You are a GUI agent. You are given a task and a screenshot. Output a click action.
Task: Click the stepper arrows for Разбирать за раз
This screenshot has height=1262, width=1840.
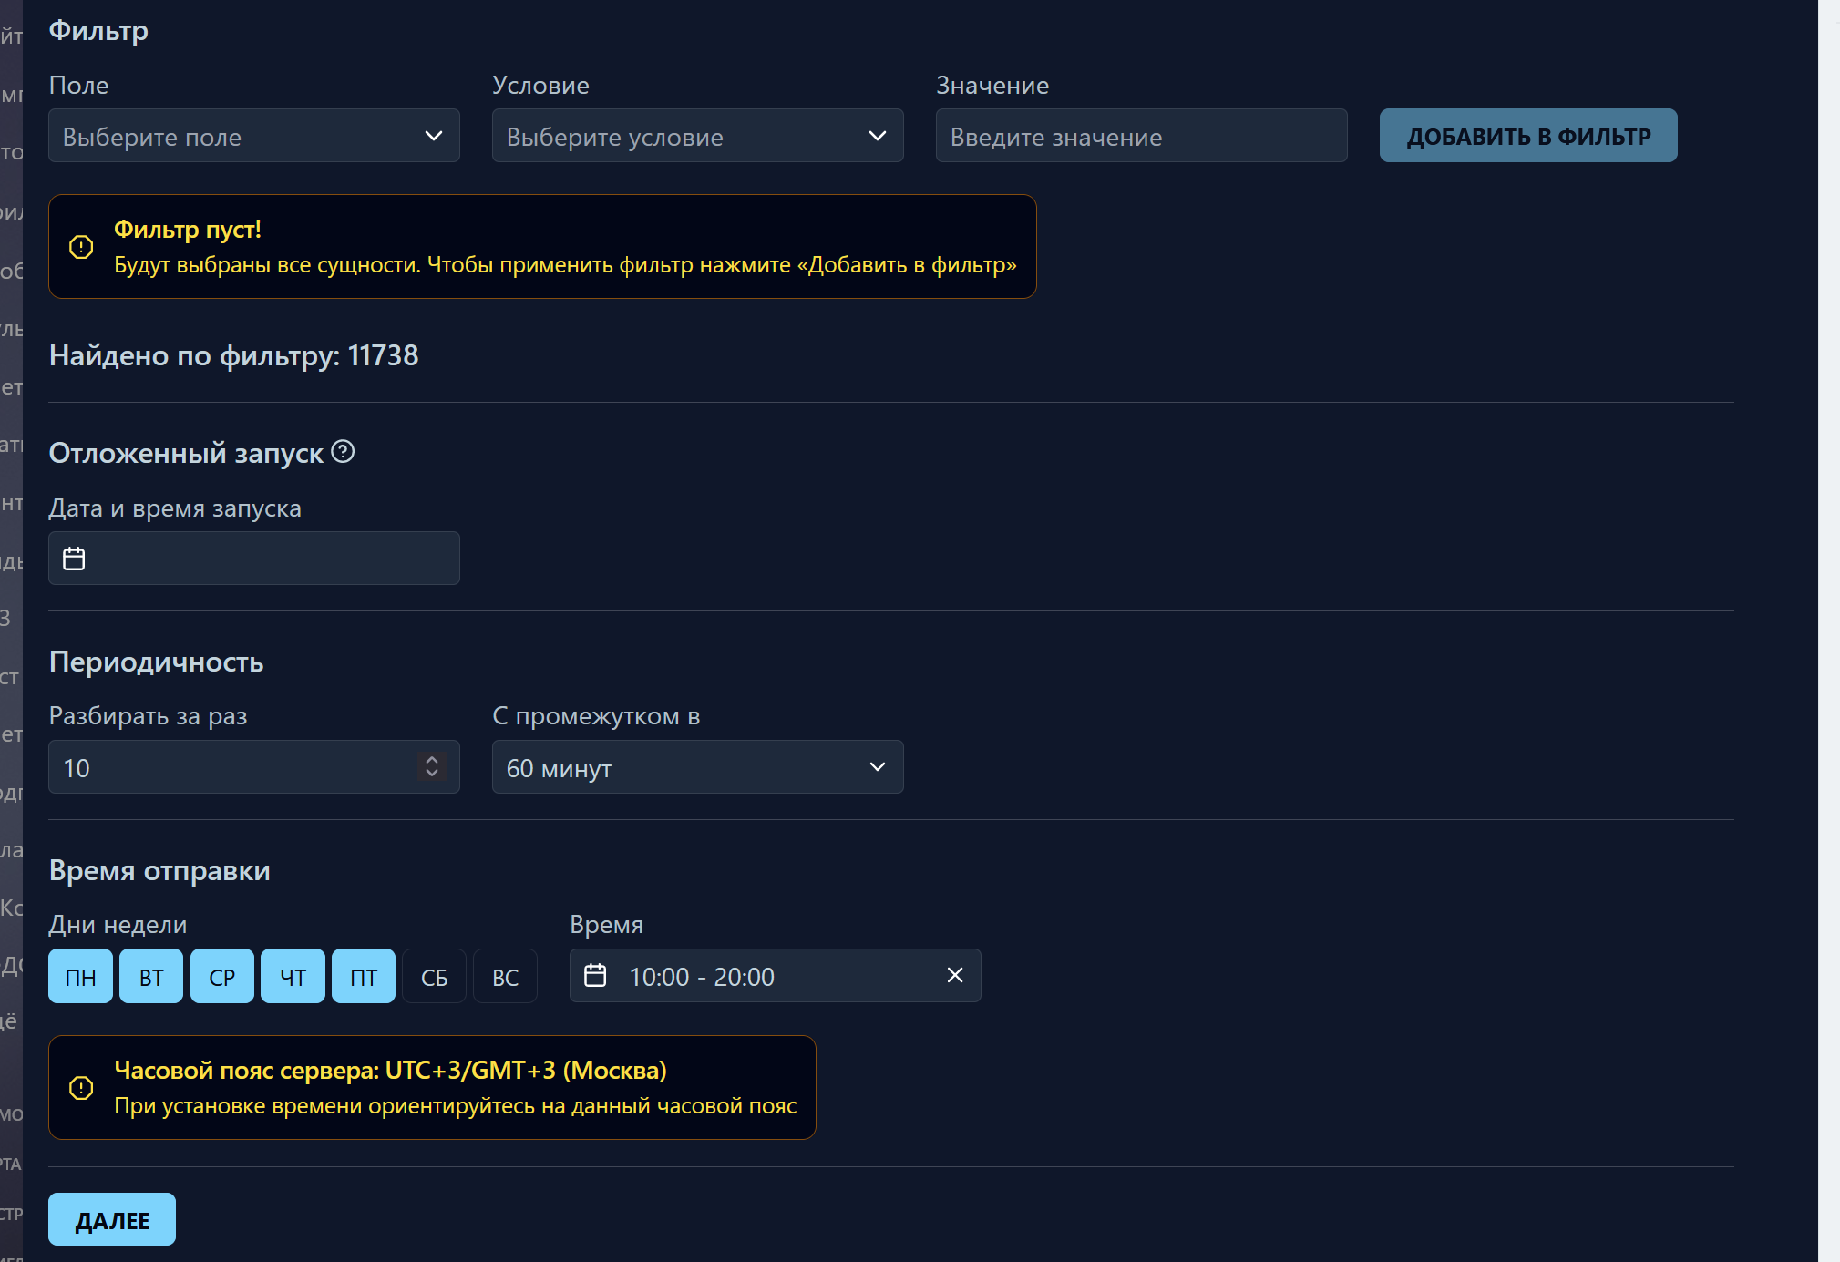pos(432,767)
